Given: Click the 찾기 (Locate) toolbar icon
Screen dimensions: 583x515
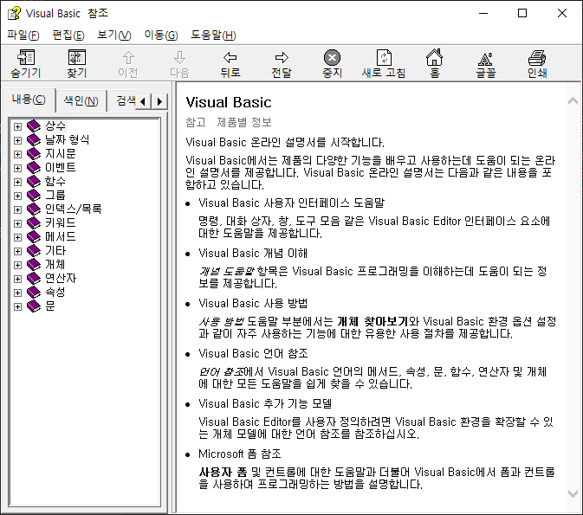Looking at the screenshot, I should 77,57.
